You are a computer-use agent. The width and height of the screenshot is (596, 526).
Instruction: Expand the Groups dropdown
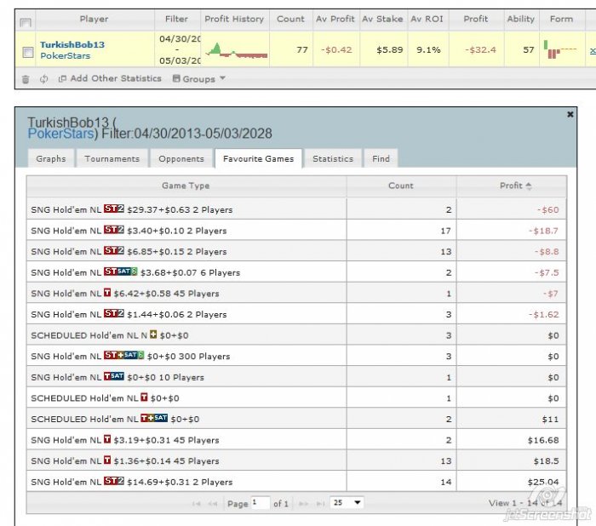(198, 79)
